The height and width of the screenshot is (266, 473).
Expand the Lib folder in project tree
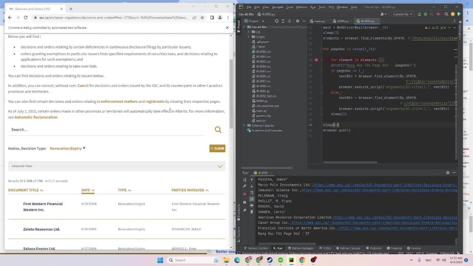249,32
